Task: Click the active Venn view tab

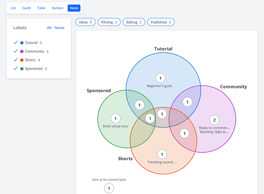Action: [x=74, y=8]
